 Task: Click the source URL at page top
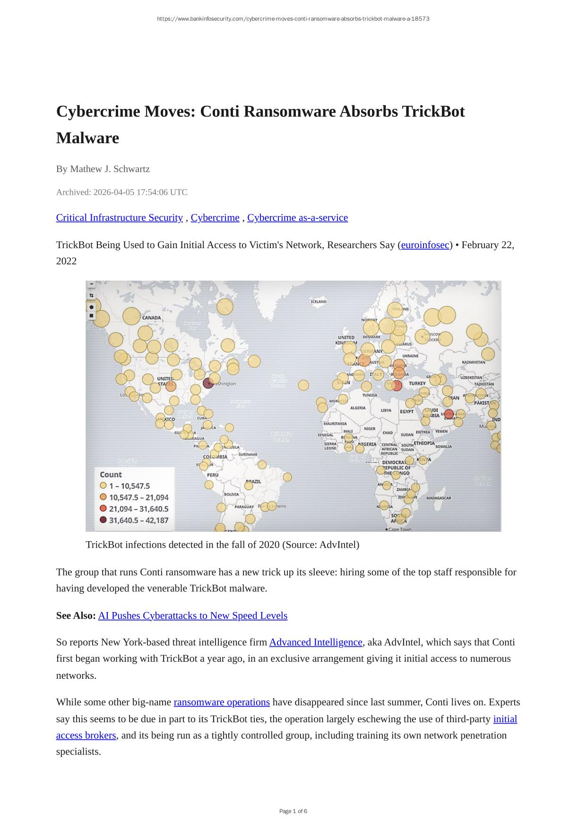pyautogui.click(x=293, y=19)
